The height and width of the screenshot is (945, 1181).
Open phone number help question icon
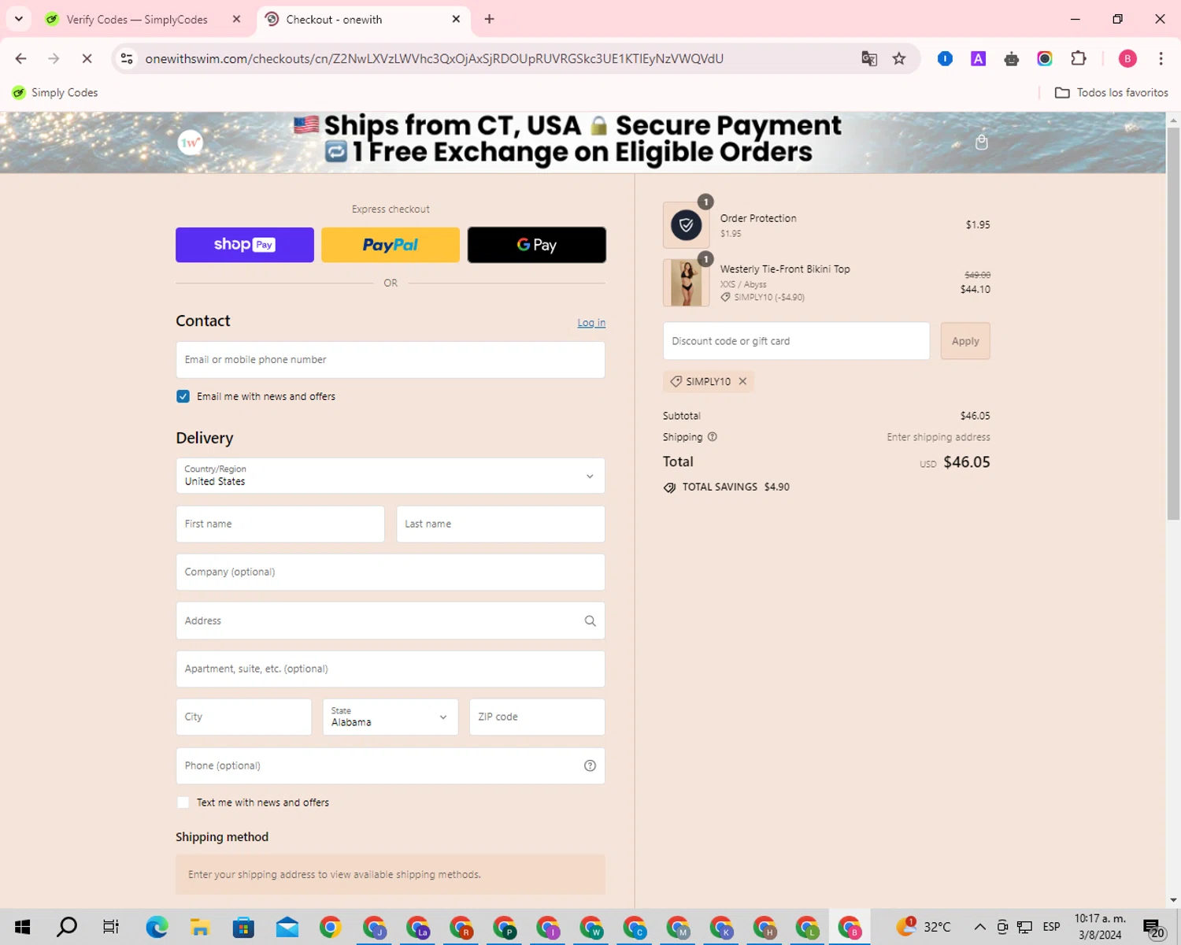point(590,765)
